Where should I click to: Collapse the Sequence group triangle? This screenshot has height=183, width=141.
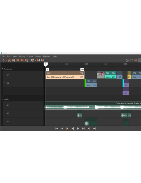(2, 69)
